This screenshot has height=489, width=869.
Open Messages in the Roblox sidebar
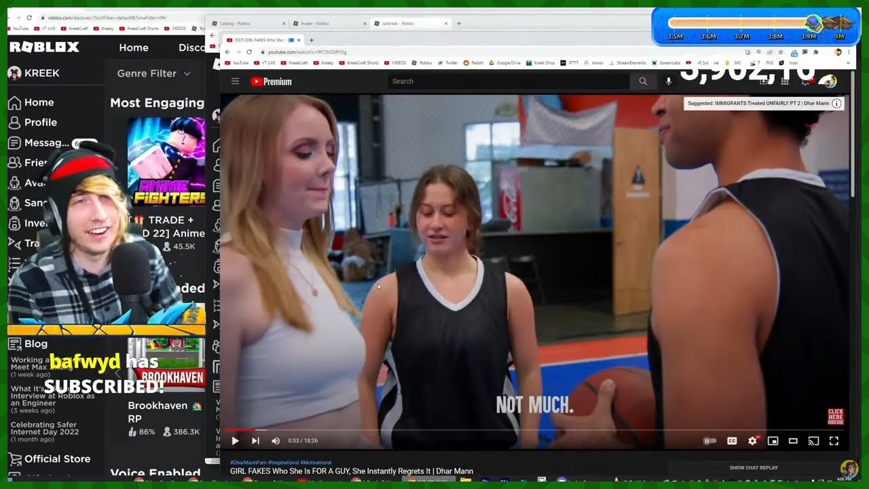[39, 143]
